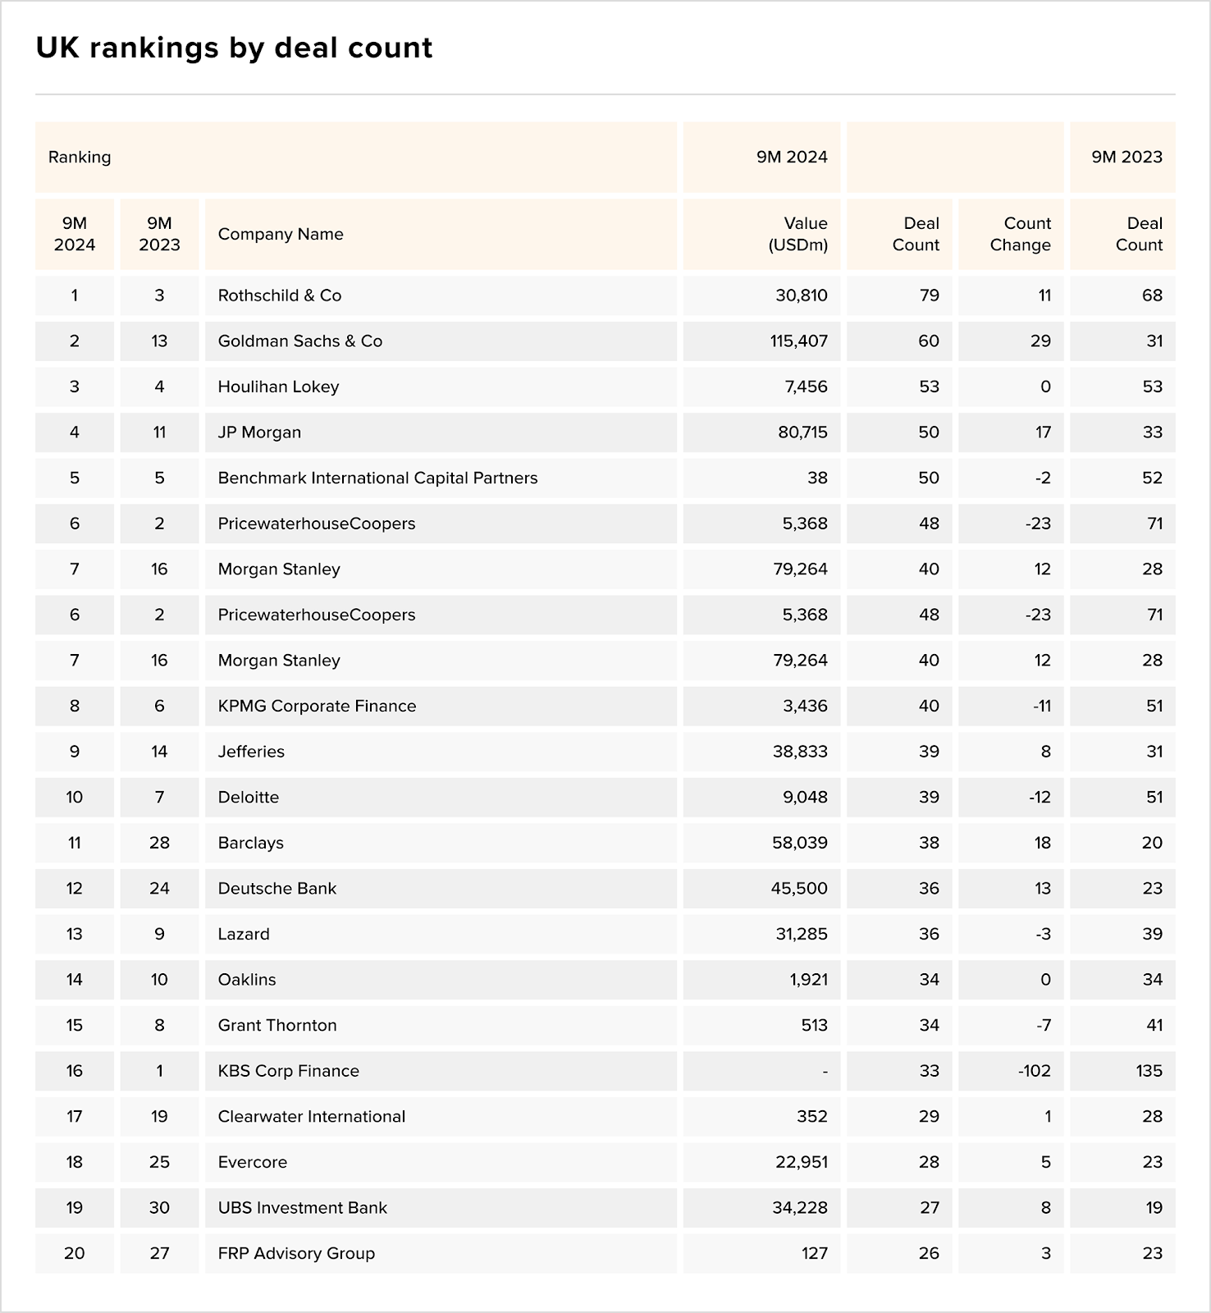Click Deutsche Bank company name
Screen dimensions: 1211x1313
277,889
